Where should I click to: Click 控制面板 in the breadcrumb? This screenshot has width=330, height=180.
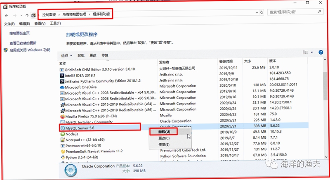pos(49,15)
